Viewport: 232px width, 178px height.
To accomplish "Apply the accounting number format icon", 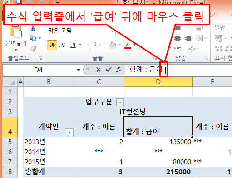I will 218,38.
